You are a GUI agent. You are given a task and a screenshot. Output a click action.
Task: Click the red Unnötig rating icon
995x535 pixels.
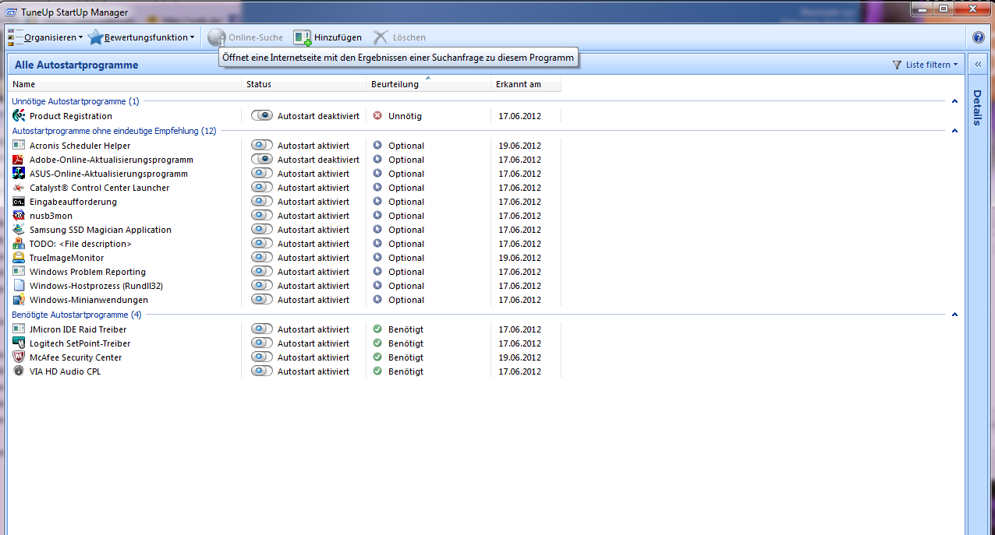coord(377,116)
